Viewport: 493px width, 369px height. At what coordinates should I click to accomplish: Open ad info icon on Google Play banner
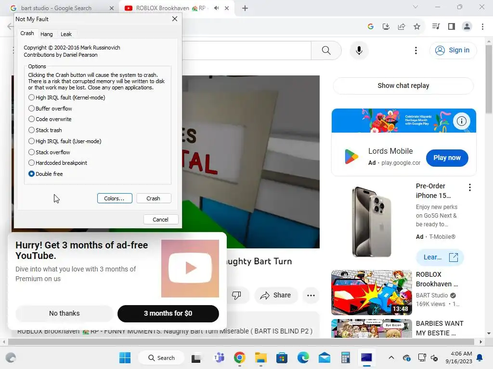[462, 121]
